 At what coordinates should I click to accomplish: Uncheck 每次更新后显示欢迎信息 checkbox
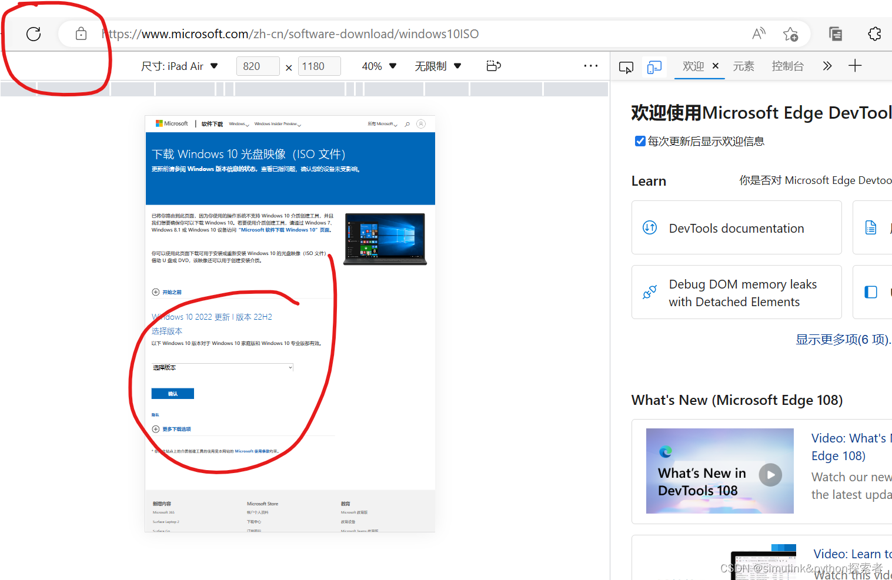(640, 140)
